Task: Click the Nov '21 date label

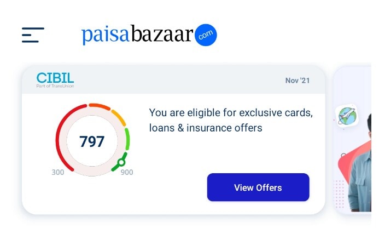Action: pyautogui.click(x=297, y=81)
